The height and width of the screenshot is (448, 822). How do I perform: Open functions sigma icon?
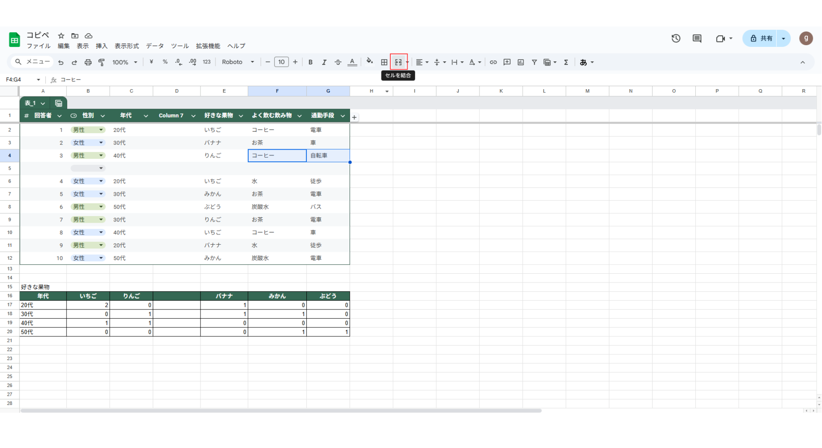[x=566, y=62]
